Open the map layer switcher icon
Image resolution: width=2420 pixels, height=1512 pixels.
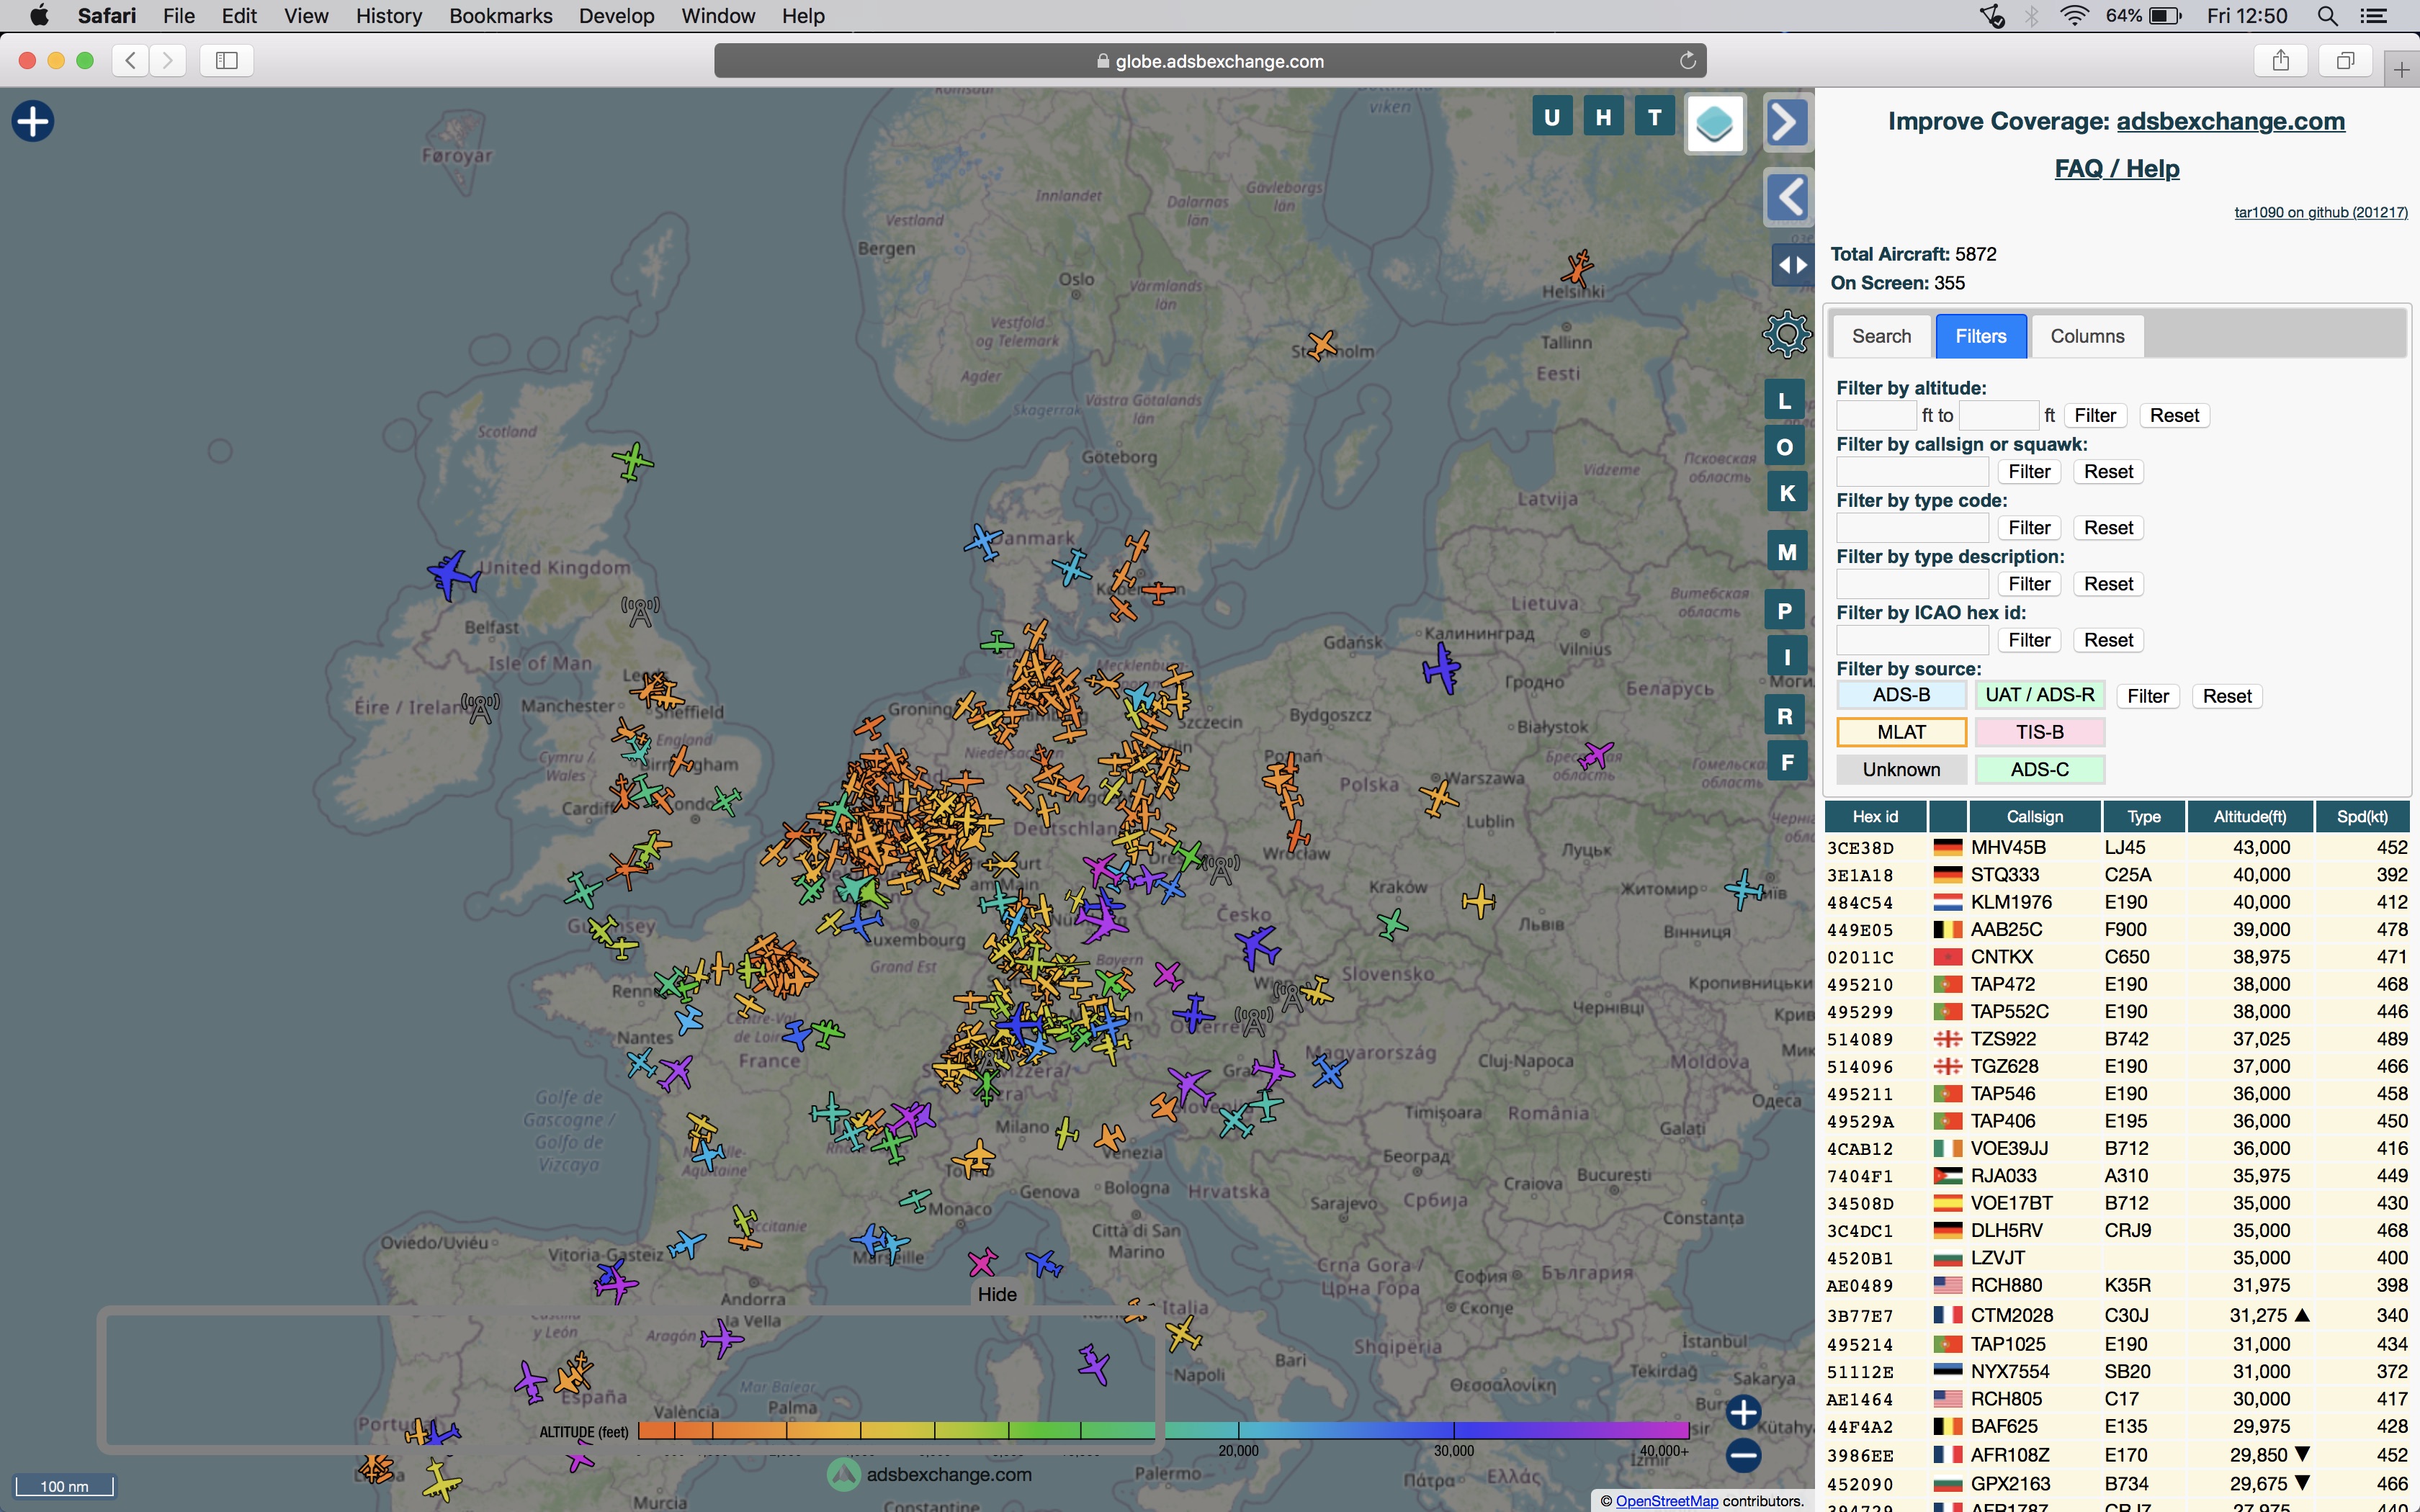(1715, 124)
